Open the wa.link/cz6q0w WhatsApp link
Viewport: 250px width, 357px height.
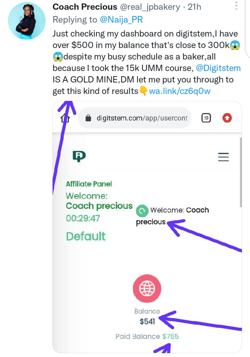tap(180, 91)
